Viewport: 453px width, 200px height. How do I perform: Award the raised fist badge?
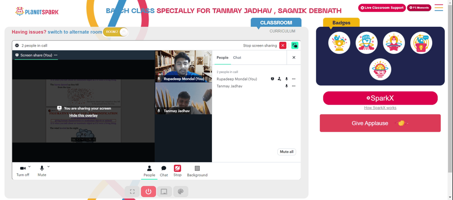click(366, 43)
